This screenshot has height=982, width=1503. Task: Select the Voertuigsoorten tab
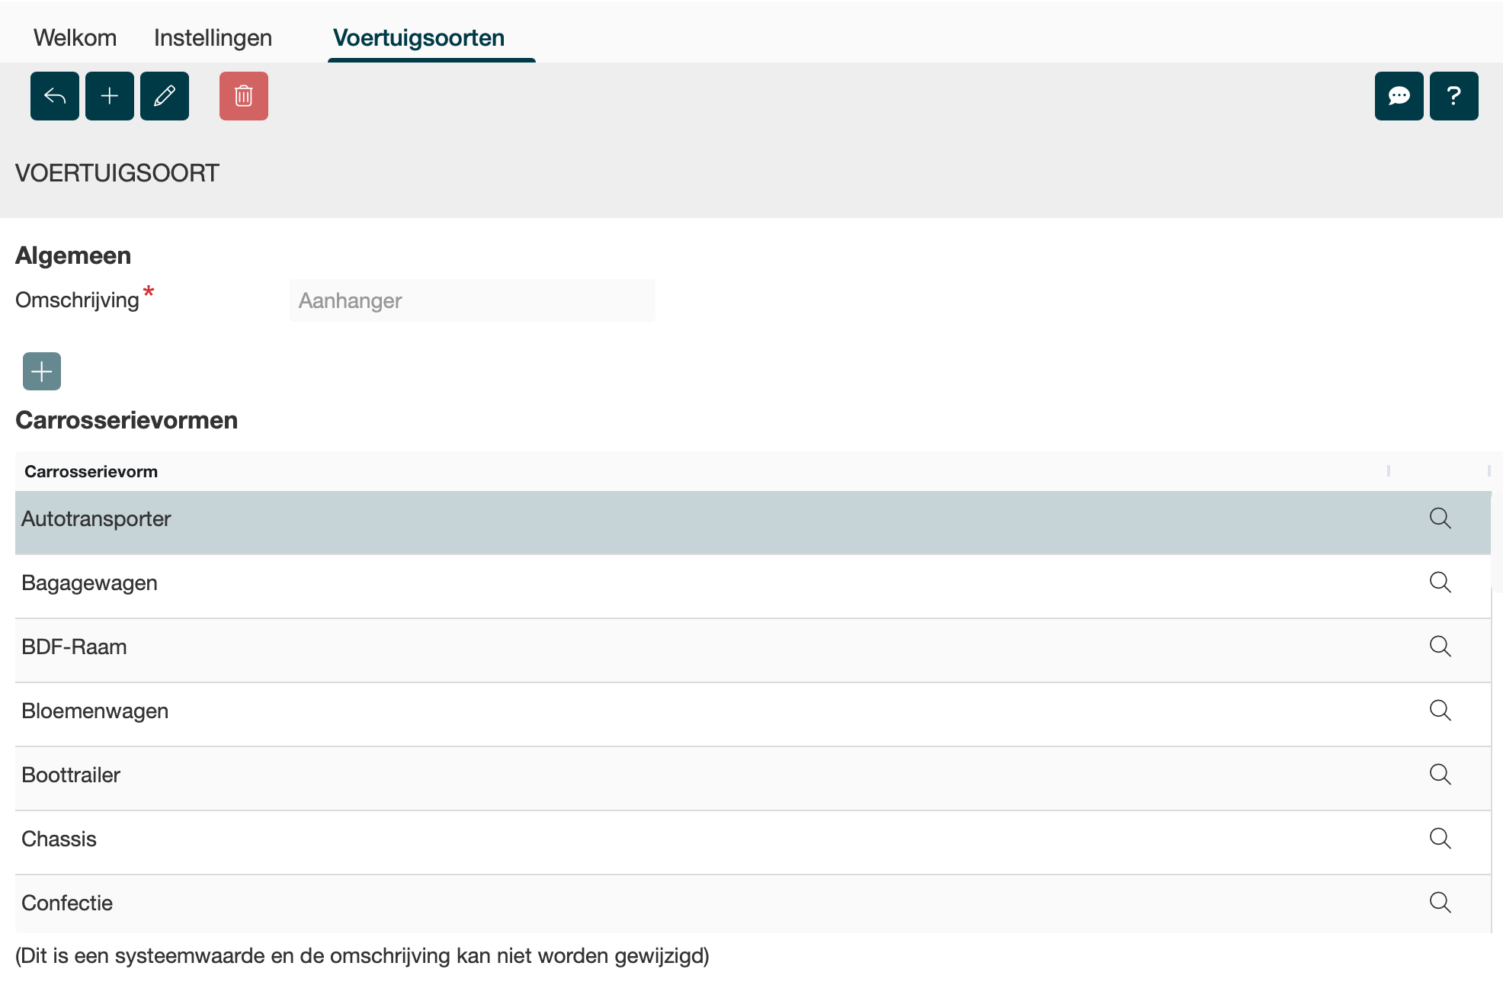click(x=418, y=37)
